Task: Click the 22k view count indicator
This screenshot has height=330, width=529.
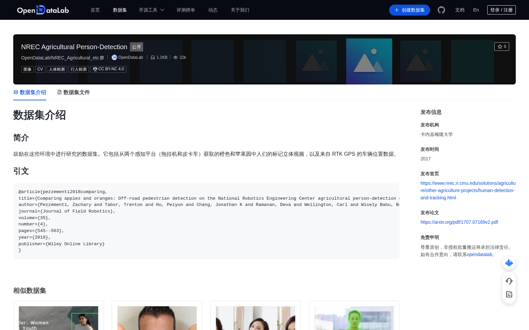Action: click(180, 57)
